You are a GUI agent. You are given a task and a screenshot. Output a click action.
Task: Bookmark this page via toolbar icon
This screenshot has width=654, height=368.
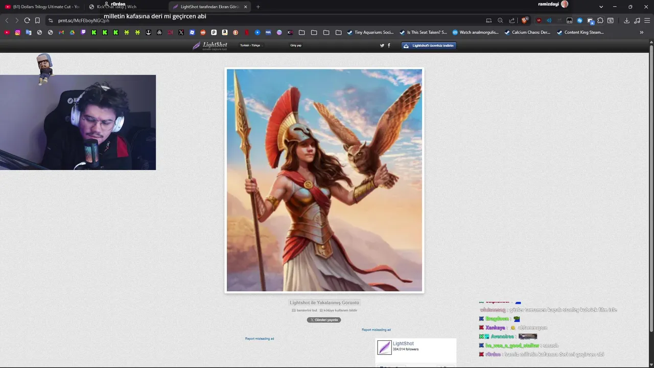tap(37, 20)
